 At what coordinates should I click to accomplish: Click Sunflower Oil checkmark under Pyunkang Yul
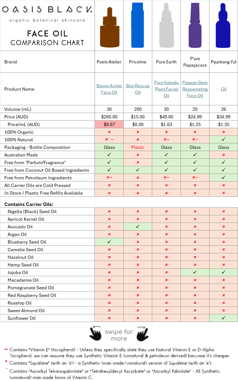pyautogui.click(x=224, y=318)
